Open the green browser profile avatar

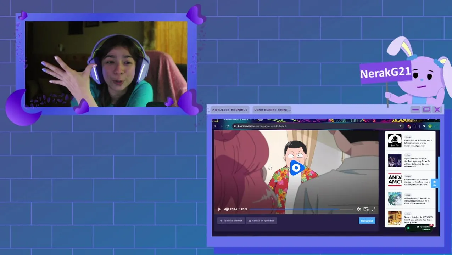coord(430,126)
